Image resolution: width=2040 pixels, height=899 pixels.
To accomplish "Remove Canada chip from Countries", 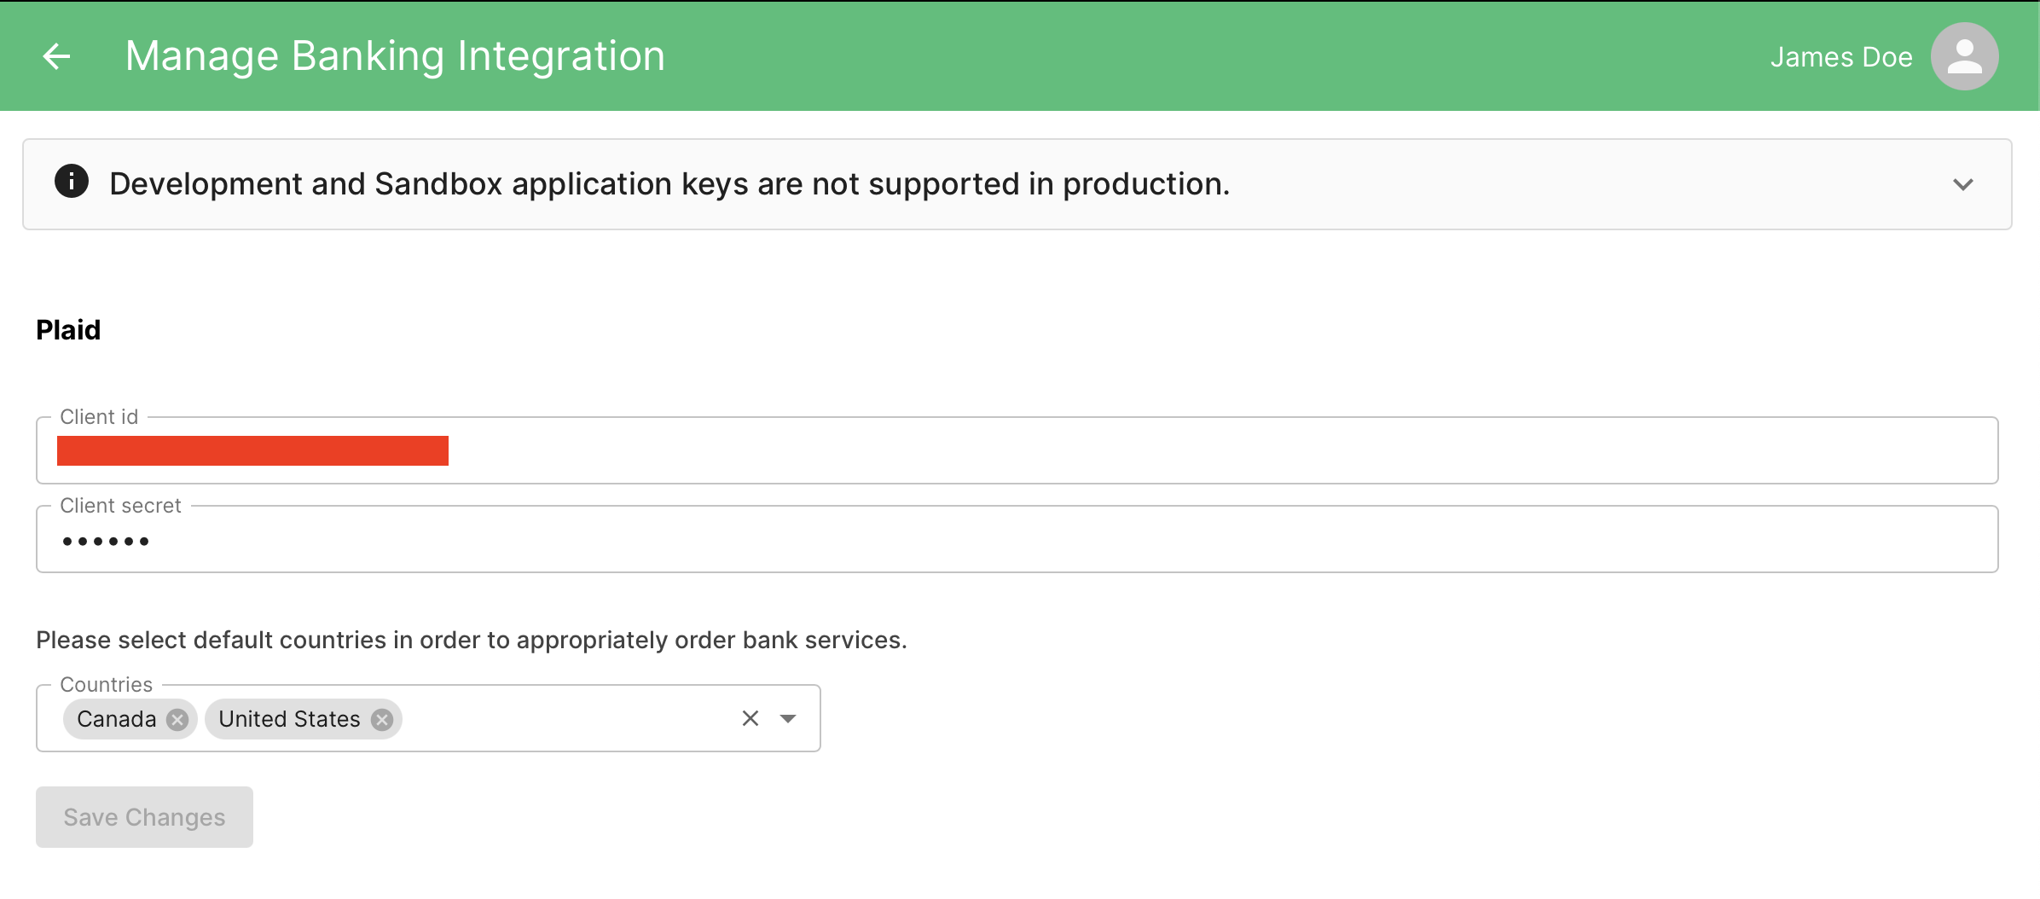I will pos(177,719).
